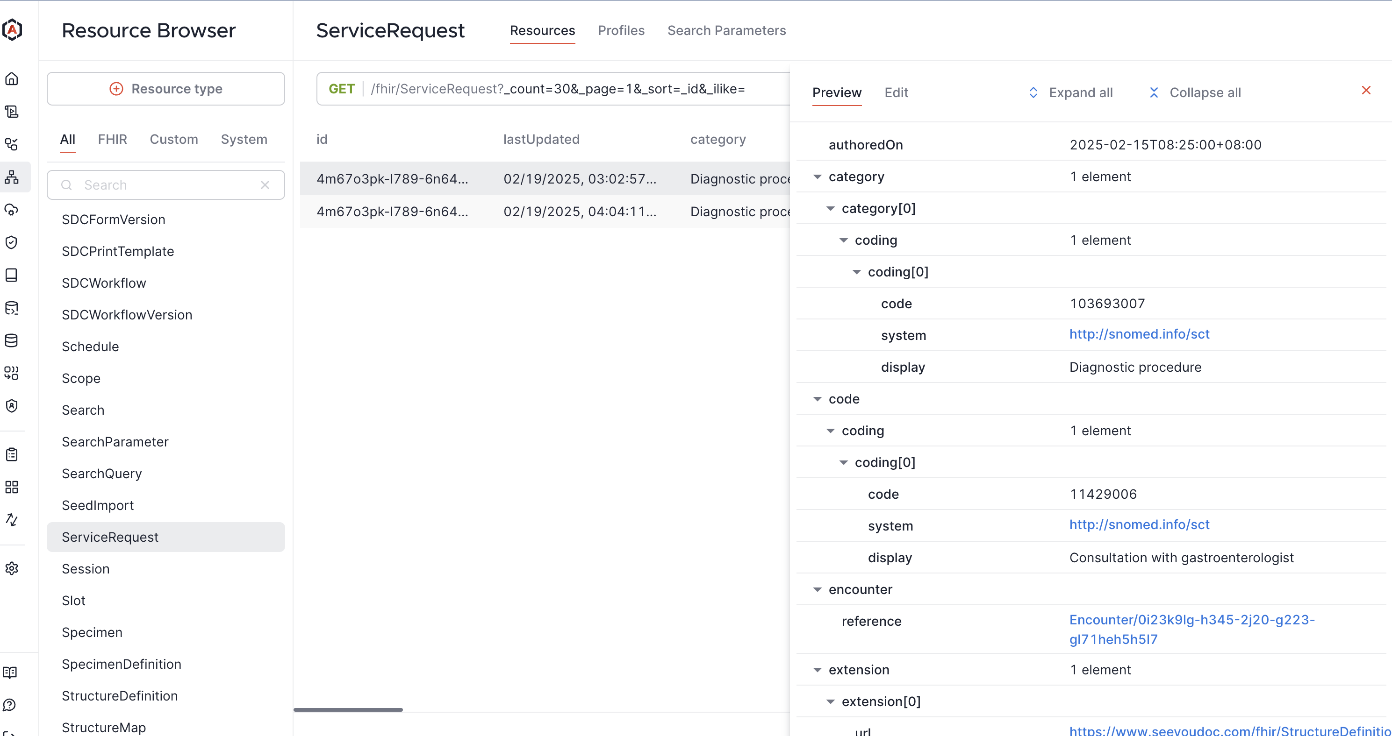Viewport: 1392px width, 736px height.
Task: Click the shield security sidebar icon
Action: pos(12,242)
